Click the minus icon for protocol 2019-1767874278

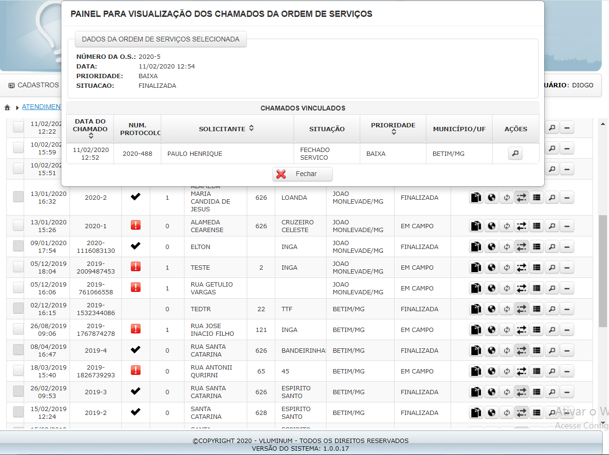(x=567, y=330)
